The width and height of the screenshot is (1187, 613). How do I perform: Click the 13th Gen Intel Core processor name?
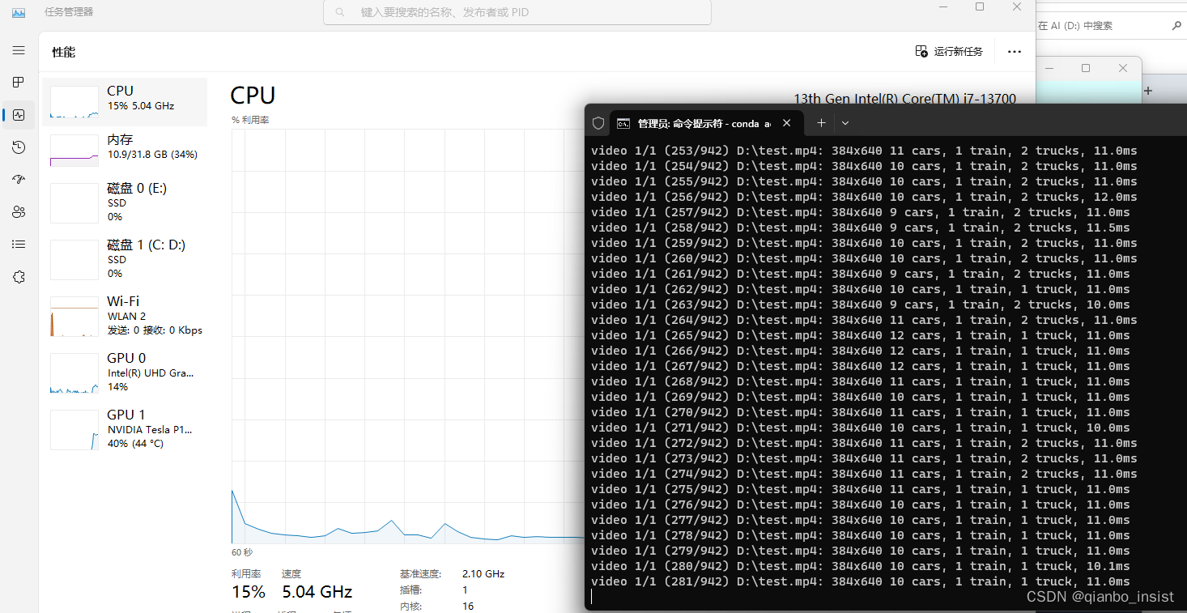pos(904,99)
